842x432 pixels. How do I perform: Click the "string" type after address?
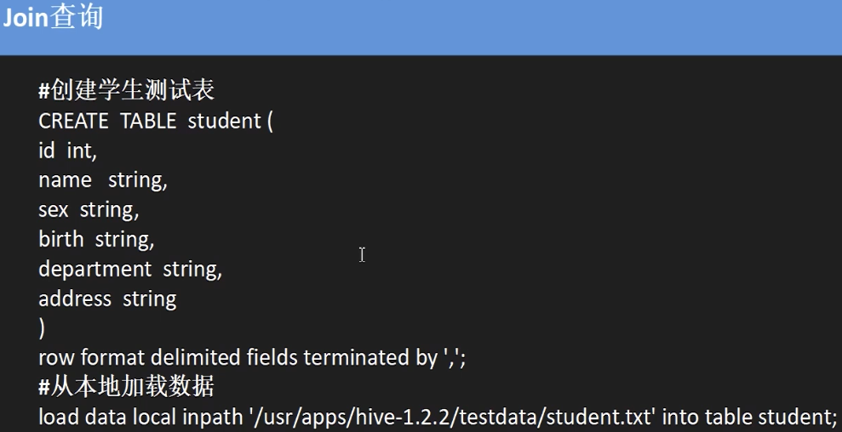point(150,299)
